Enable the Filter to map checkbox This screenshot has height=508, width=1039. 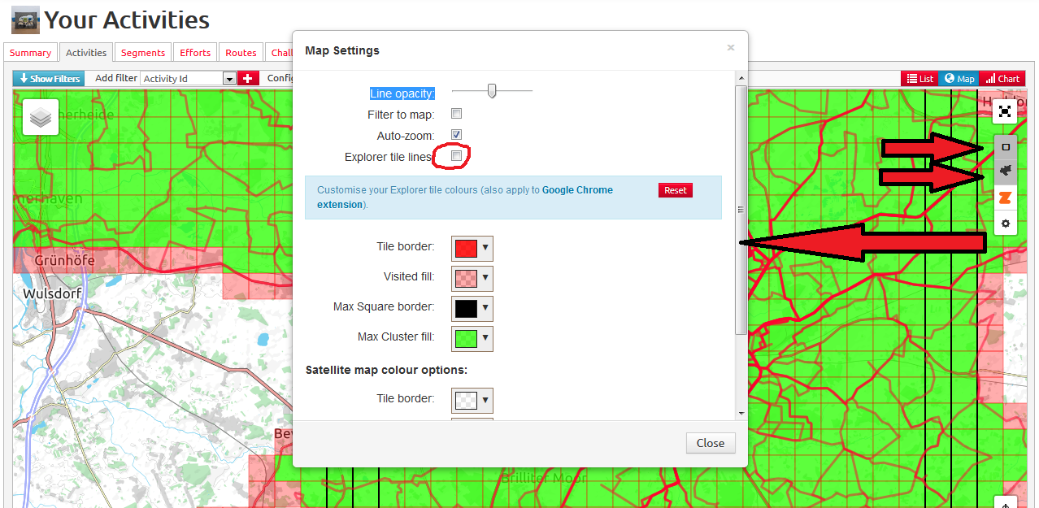tap(456, 114)
